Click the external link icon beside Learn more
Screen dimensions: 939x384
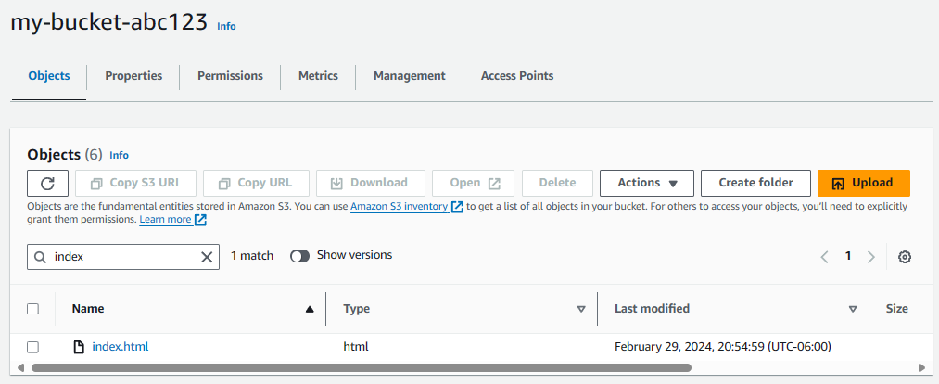(x=200, y=220)
